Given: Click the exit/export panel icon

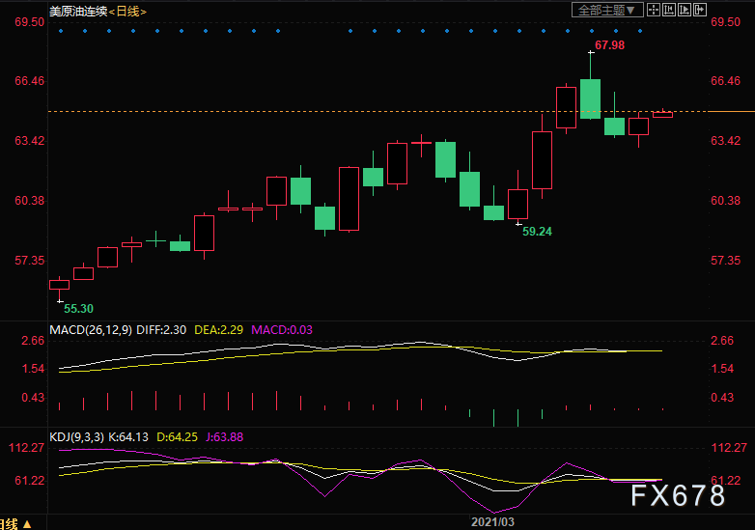Looking at the screenshot, I should (x=701, y=11).
